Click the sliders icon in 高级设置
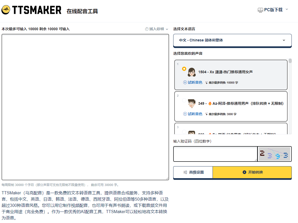298x223 pixels. 185,172
